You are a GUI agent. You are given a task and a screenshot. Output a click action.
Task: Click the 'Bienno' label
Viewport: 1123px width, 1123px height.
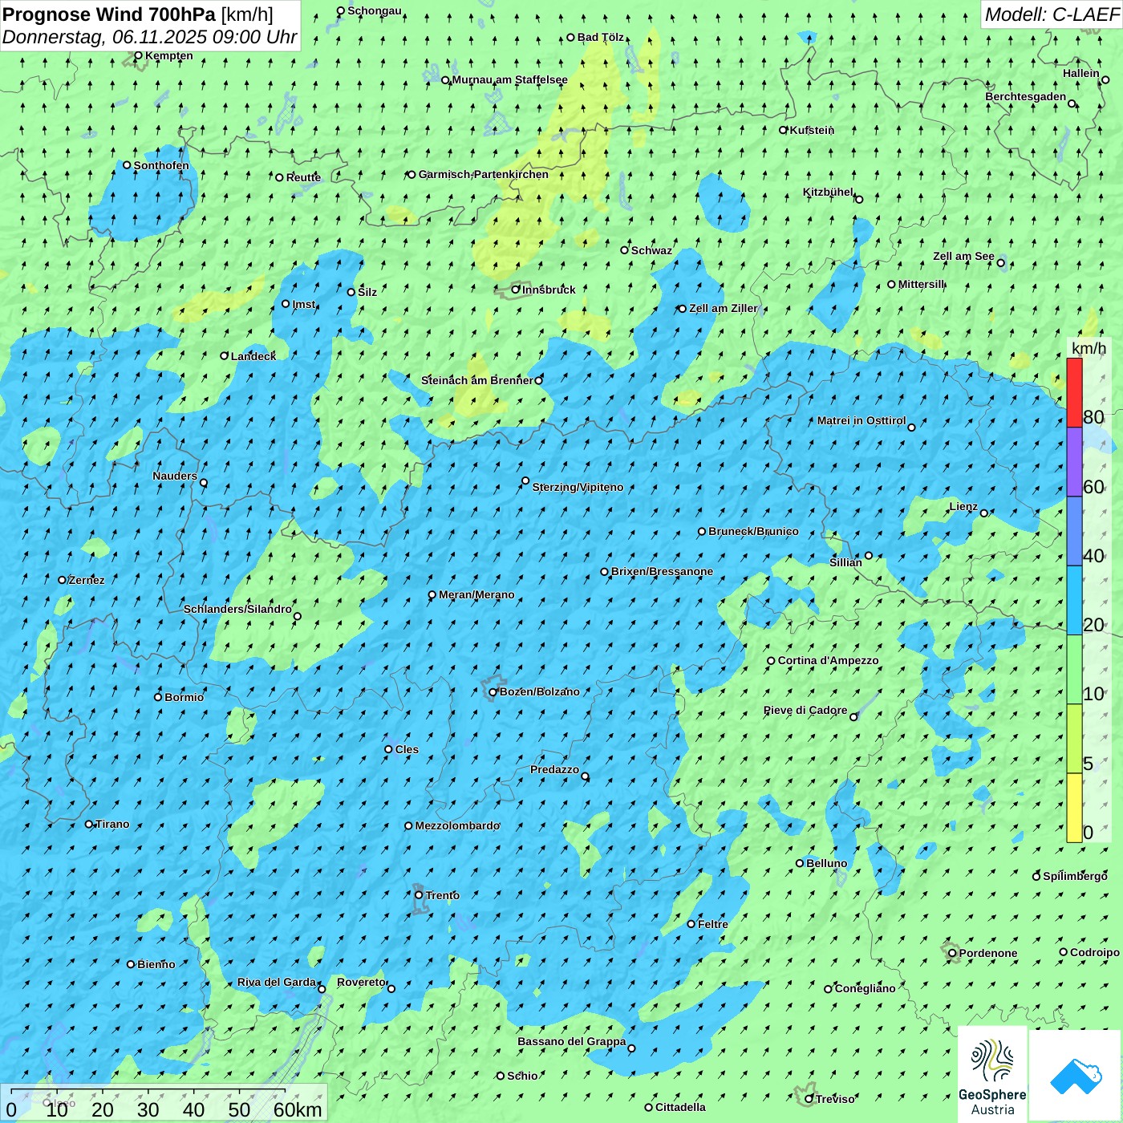click(156, 964)
